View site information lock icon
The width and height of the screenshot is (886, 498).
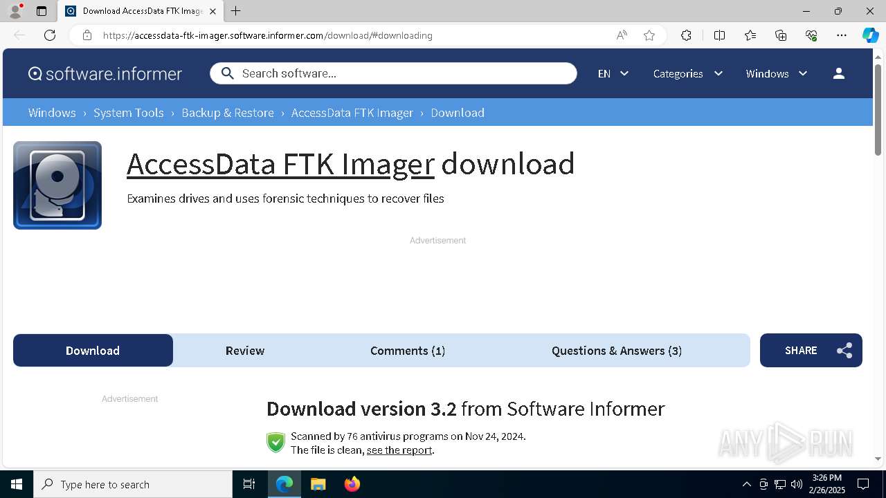[x=87, y=35]
